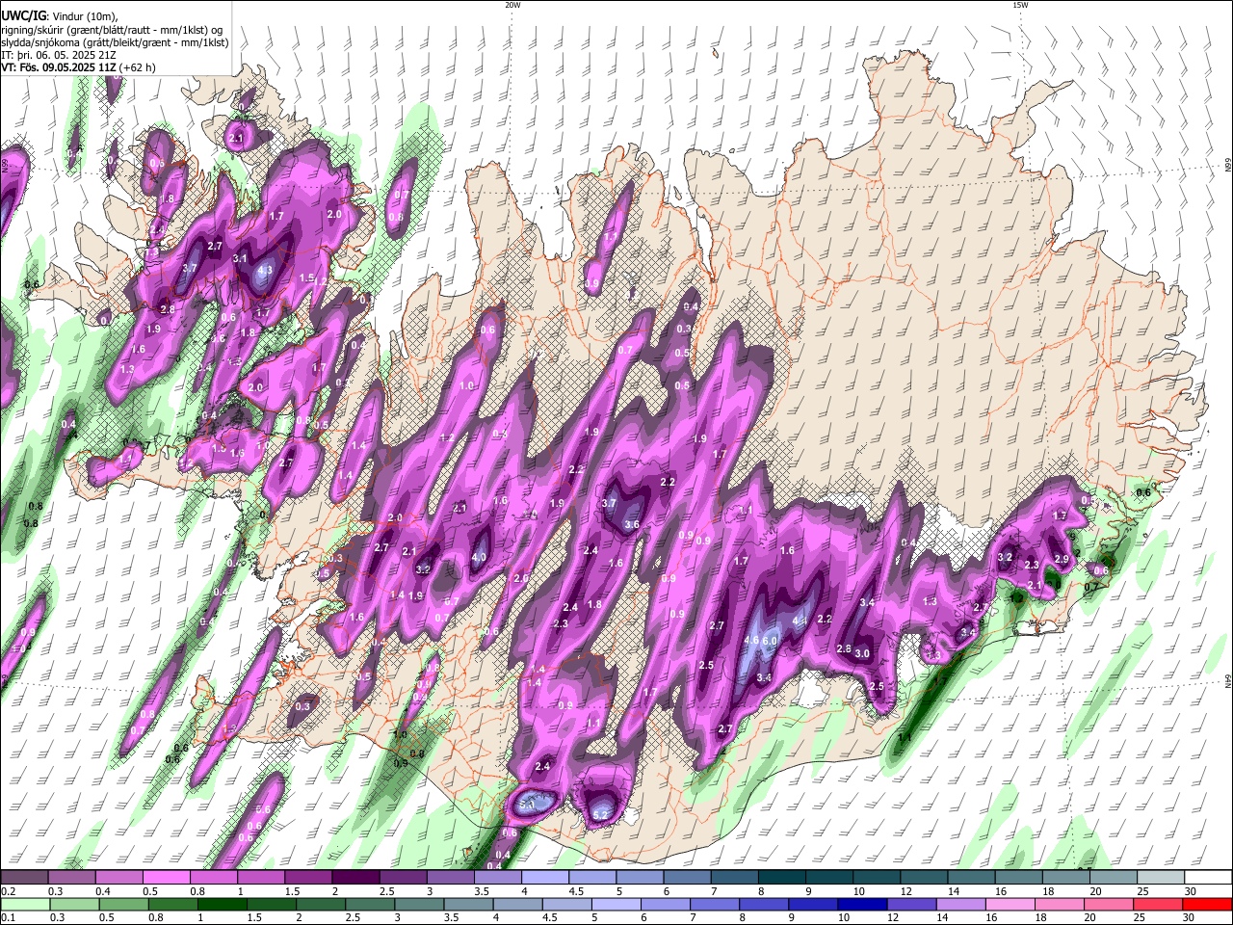Select lower-row swatch between 25 and 30
Viewport: 1233px width, 925px height.
pyautogui.click(x=1158, y=905)
